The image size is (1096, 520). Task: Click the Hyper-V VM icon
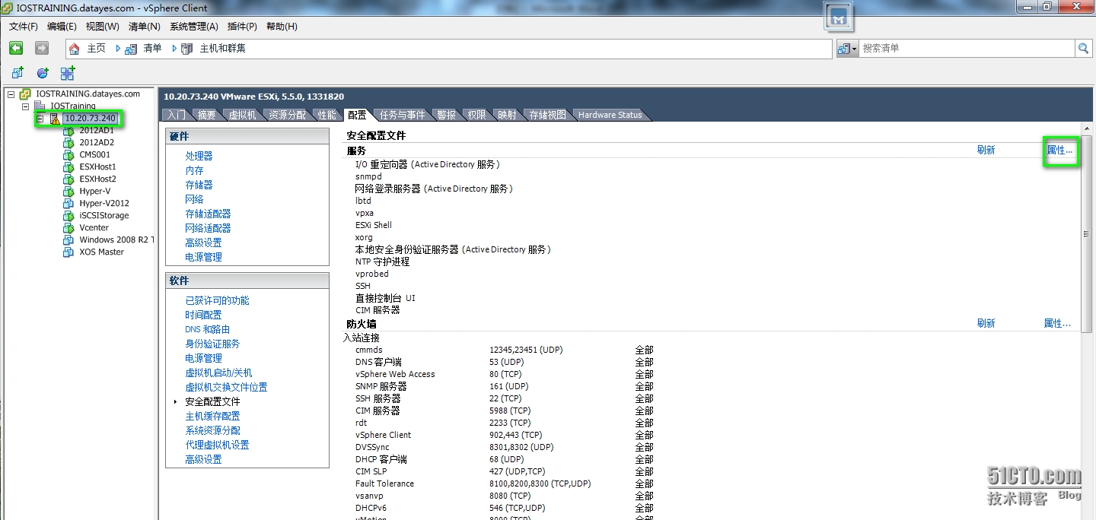(x=69, y=192)
